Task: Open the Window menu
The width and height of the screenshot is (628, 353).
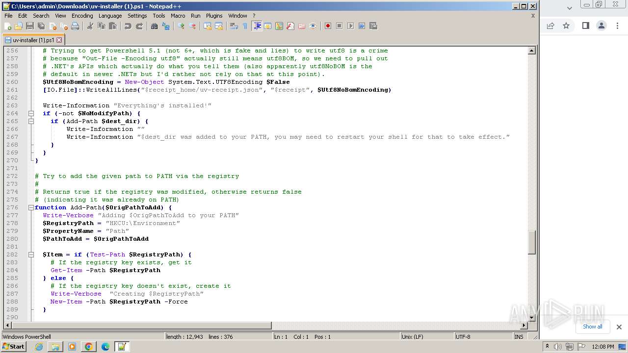Action: point(238,16)
